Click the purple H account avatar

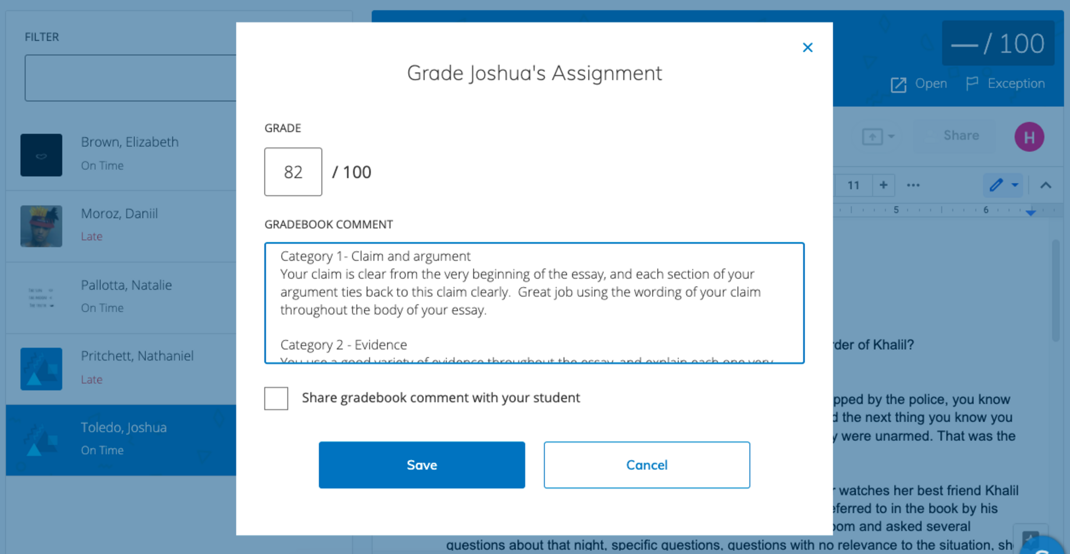coord(1029,137)
